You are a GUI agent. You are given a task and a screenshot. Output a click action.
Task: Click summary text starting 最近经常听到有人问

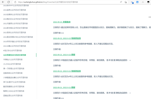(x=102, y=28)
